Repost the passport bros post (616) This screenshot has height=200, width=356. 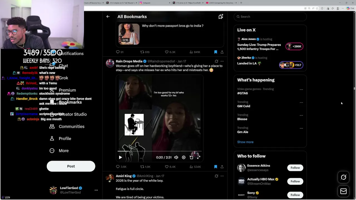click(145, 52)
